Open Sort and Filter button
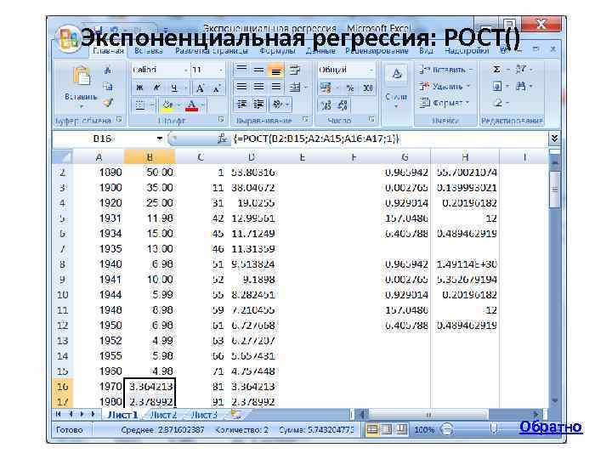 pyautogui.click(x=521, y=69)
